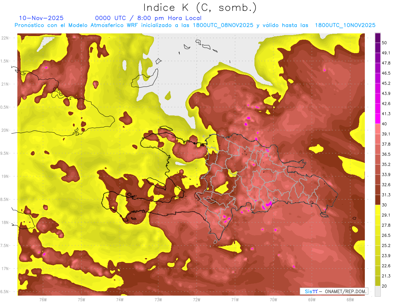Viewport: 393px width, 304px height.
Task: Select the dark purple swatch beside 50
Action: 378,38
